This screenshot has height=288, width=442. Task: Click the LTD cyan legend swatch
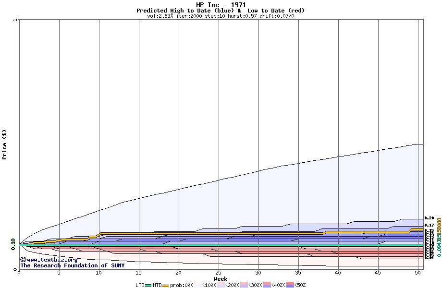148,286
